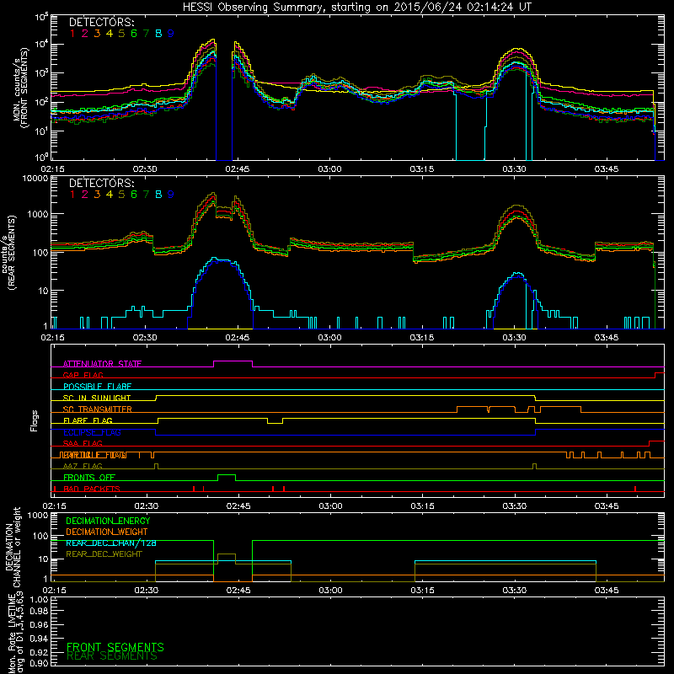Select detector 7 in the rear segments legend
The width and height of the screenshot is (674, 674).
point(146,195)
